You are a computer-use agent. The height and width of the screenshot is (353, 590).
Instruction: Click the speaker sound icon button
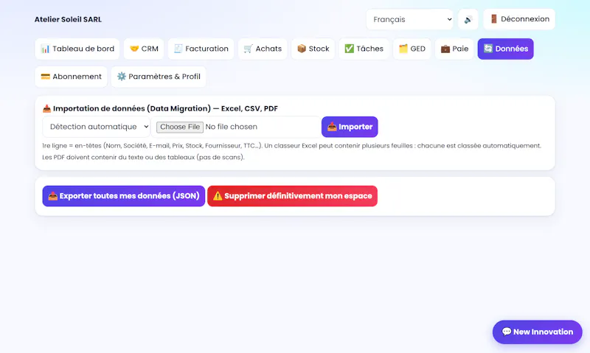tap(468, 19)
